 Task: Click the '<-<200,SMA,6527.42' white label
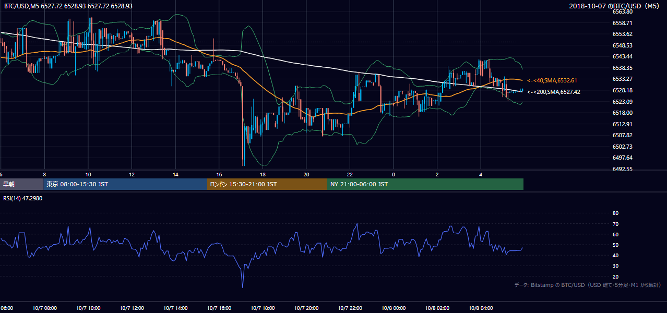point(553,92)
